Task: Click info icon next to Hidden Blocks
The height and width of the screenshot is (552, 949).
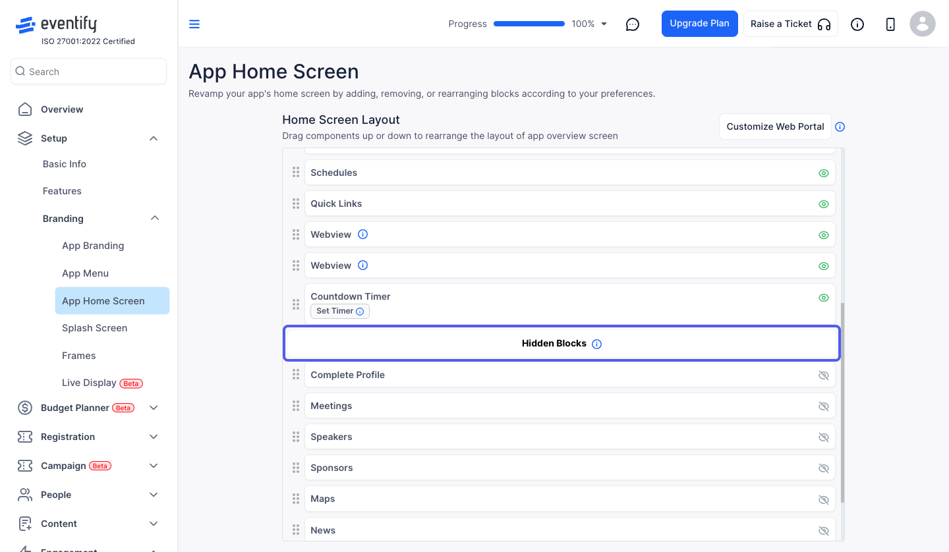Action: [x=597, y=344]
